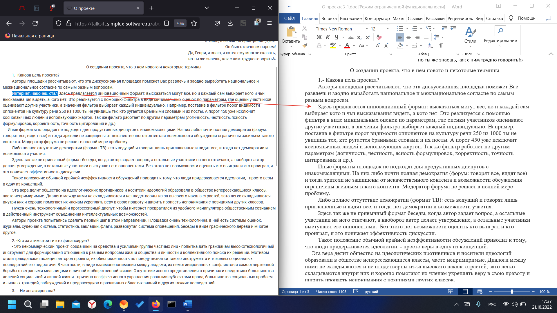Decrease paragraph indent
Screen dimensions: 557x313
click(444, 29)
